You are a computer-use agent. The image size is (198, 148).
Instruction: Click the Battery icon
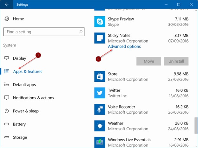click(x=7, y=124)
